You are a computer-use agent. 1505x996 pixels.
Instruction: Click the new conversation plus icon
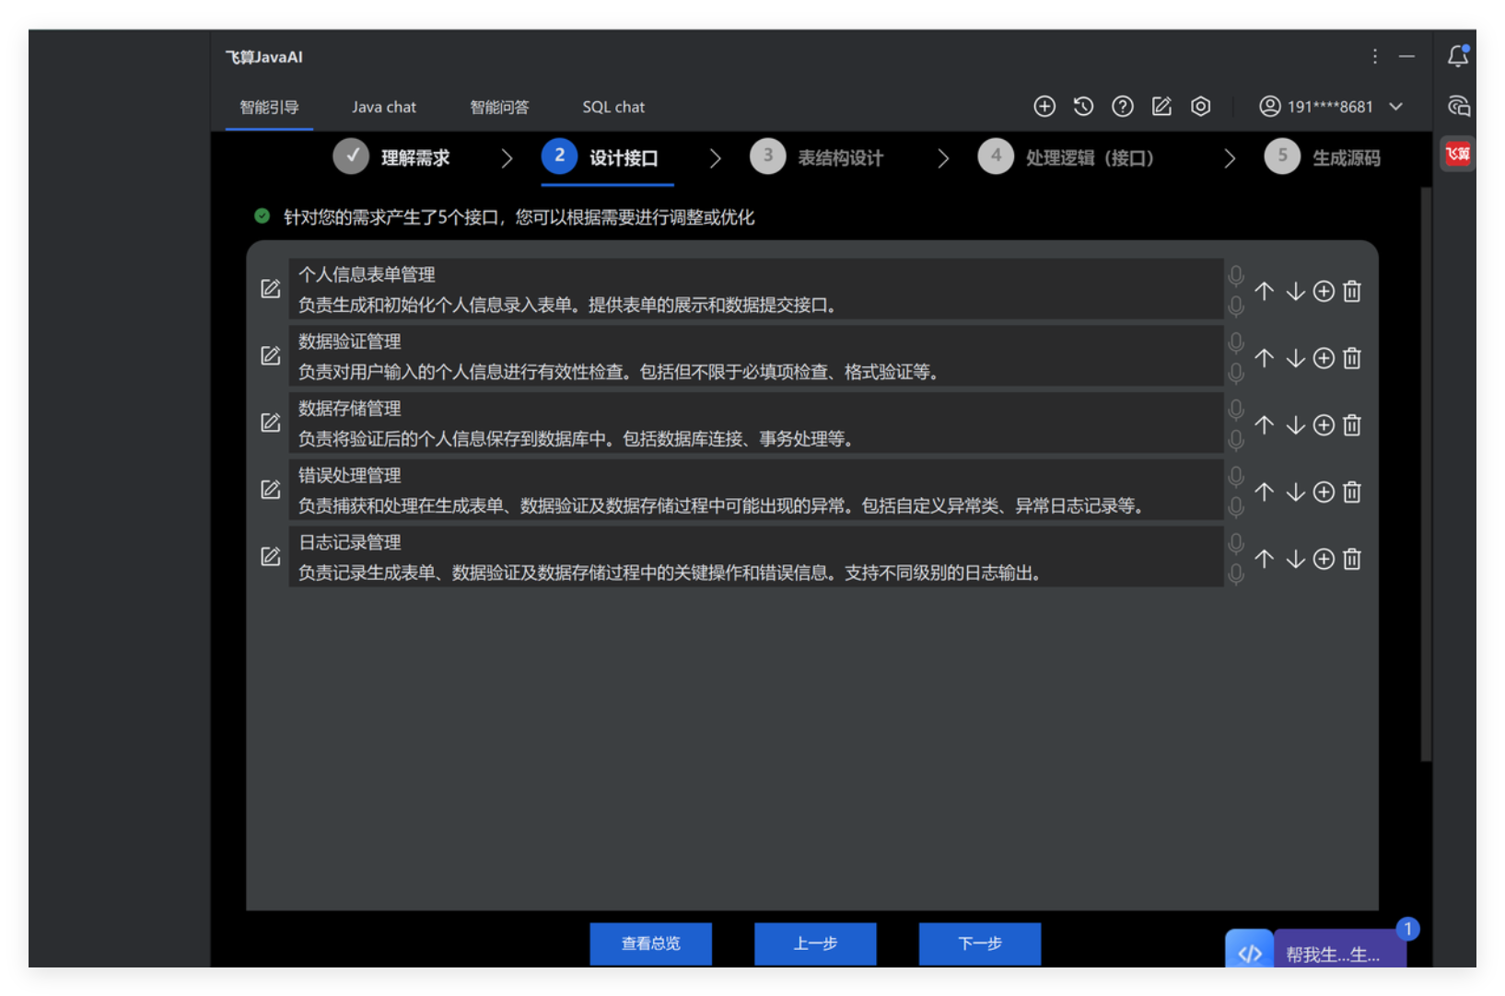click(x=1044, y=107)
